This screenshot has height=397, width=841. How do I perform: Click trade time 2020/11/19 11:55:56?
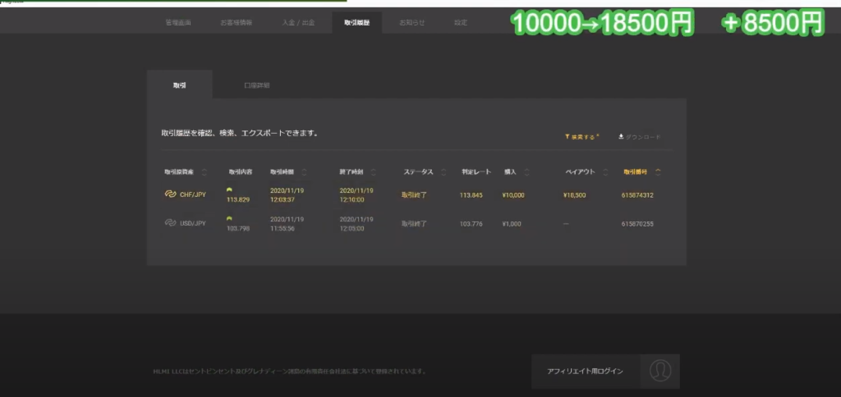287,224
